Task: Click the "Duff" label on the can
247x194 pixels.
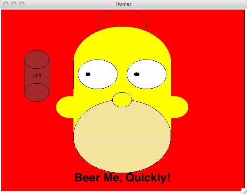Action: 37,76
